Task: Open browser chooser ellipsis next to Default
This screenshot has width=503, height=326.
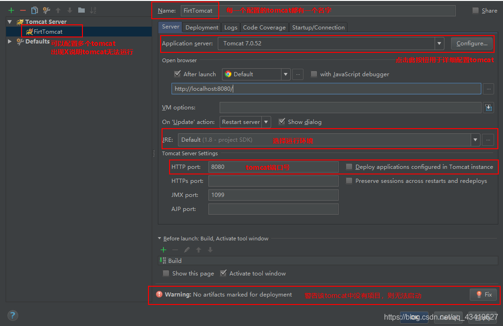Action: tap(298, 74)
